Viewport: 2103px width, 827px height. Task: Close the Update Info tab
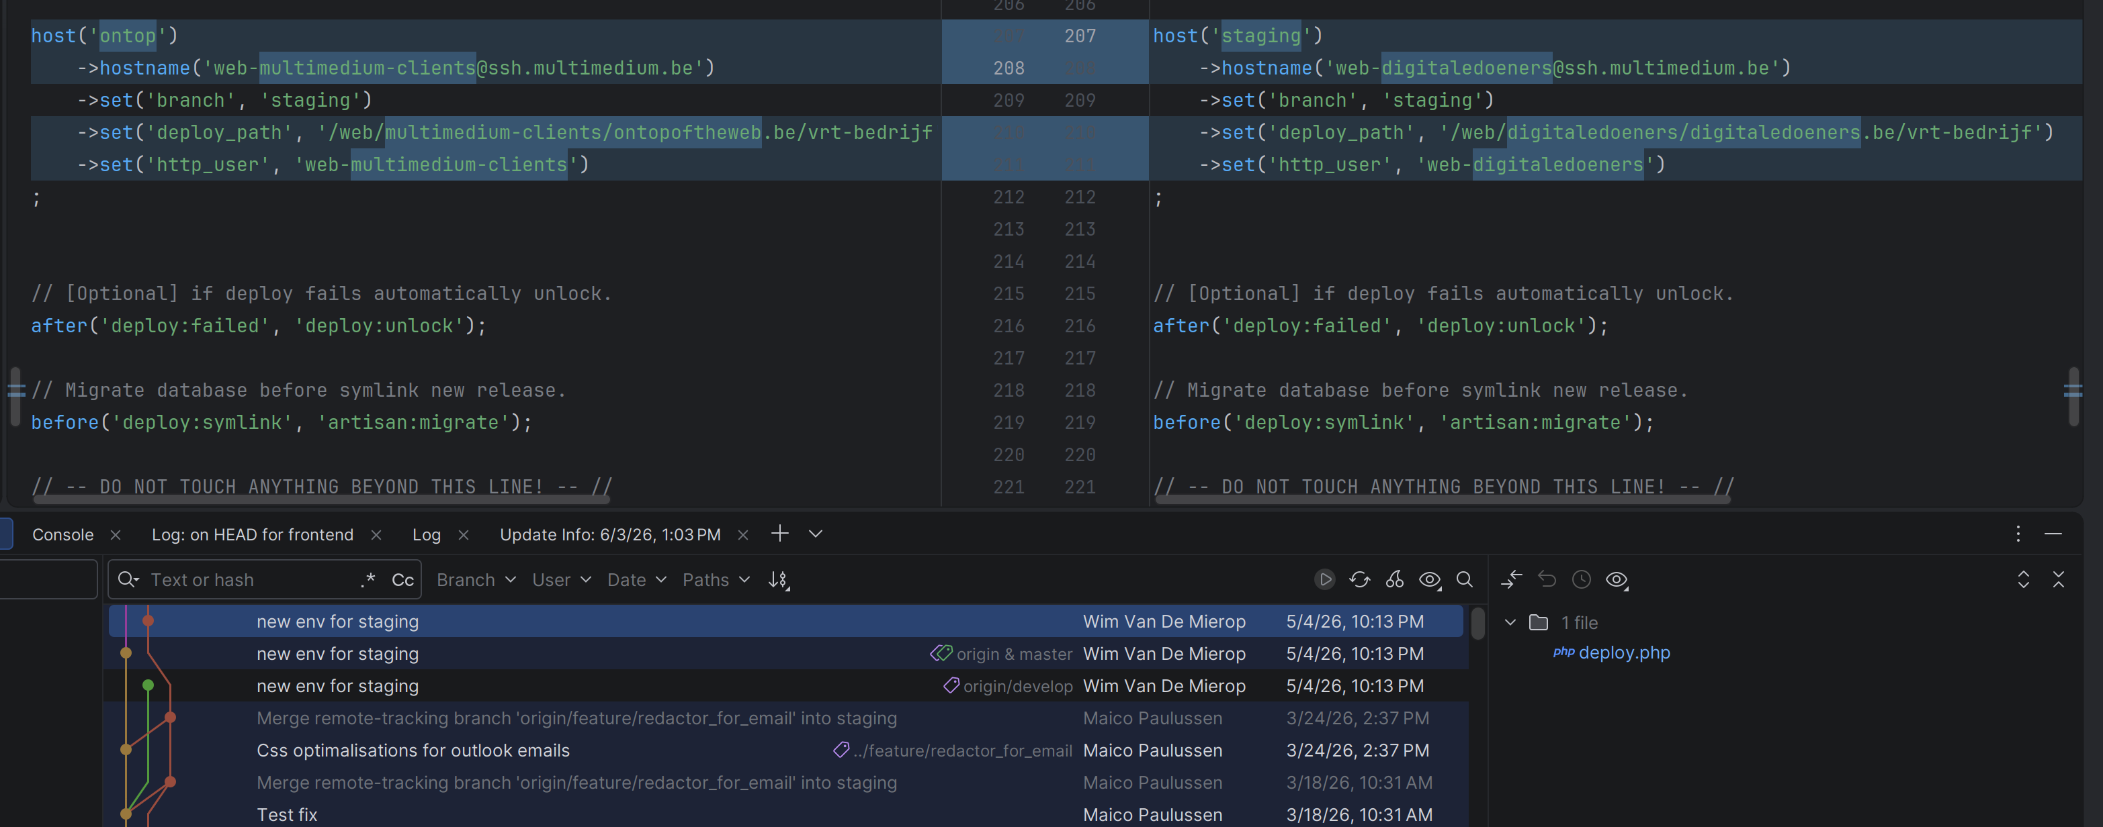pos(743,535)
